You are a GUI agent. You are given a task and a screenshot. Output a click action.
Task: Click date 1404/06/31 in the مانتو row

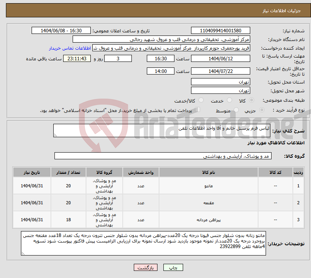coord(32,186)
